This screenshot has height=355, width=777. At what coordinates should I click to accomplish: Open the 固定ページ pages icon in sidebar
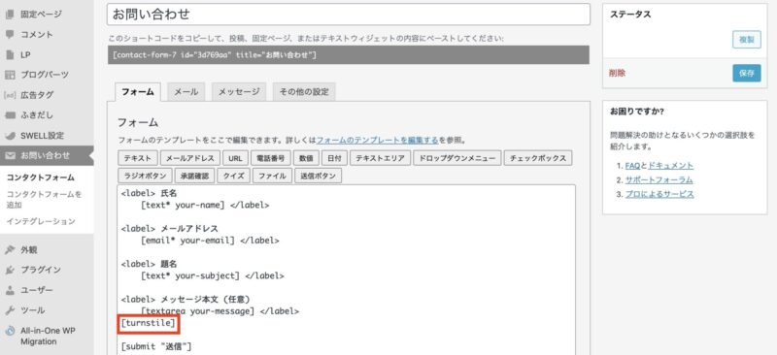click(10, 15)
